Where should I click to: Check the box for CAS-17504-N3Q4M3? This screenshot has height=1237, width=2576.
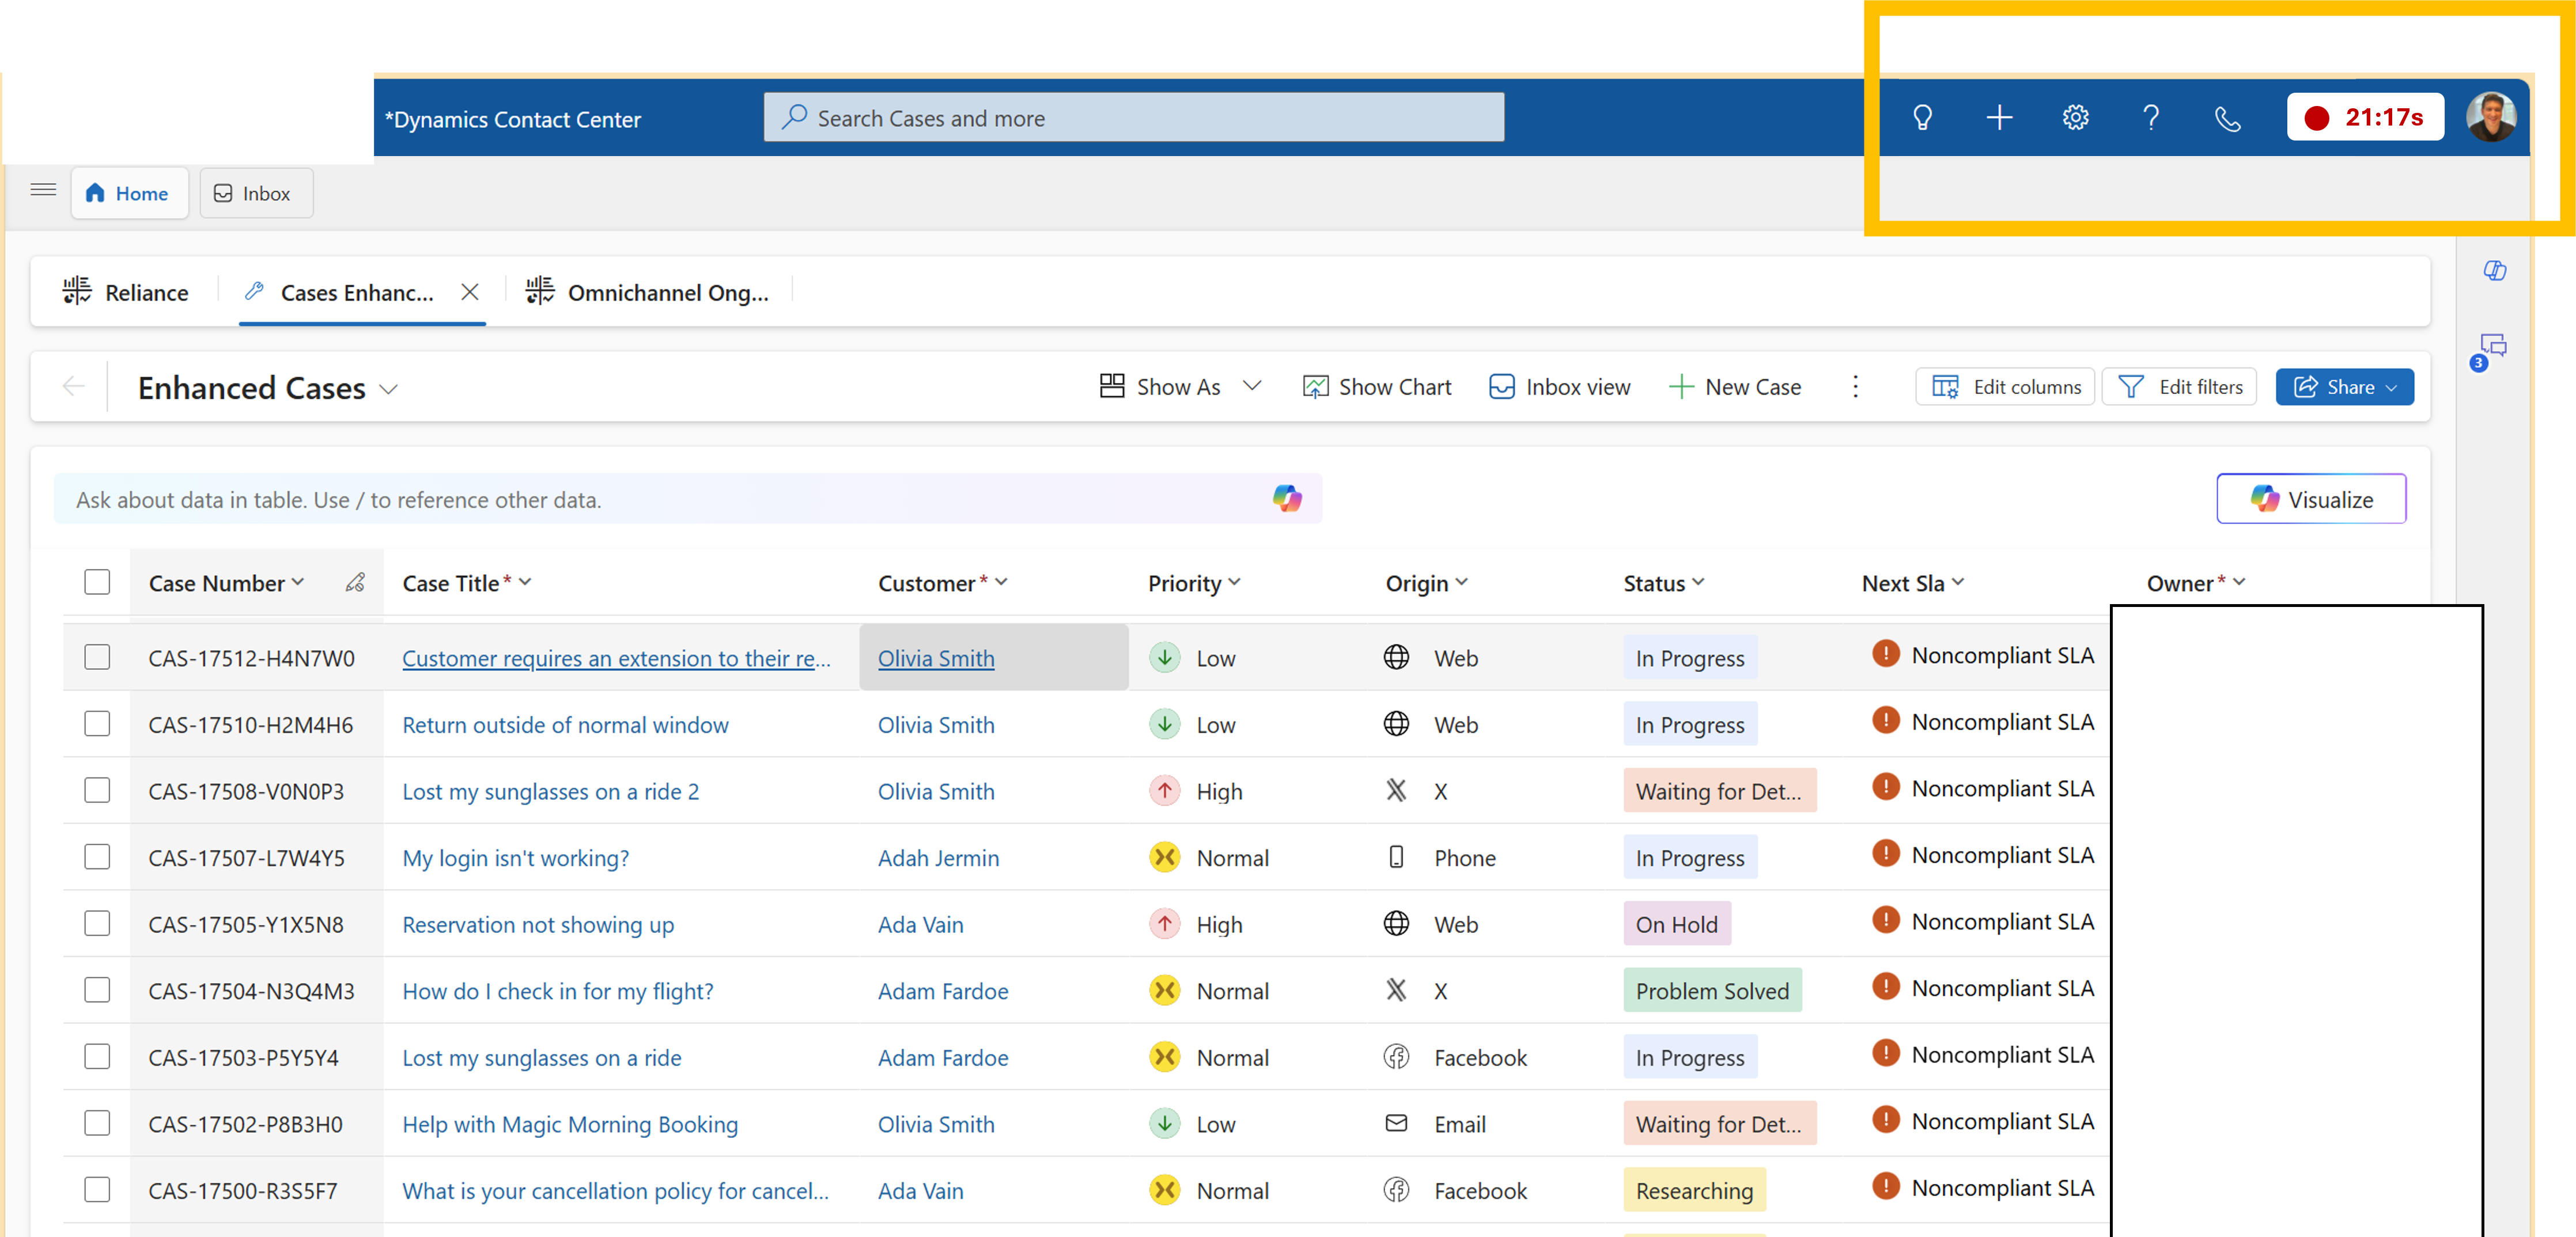click(x=97, y=989)
